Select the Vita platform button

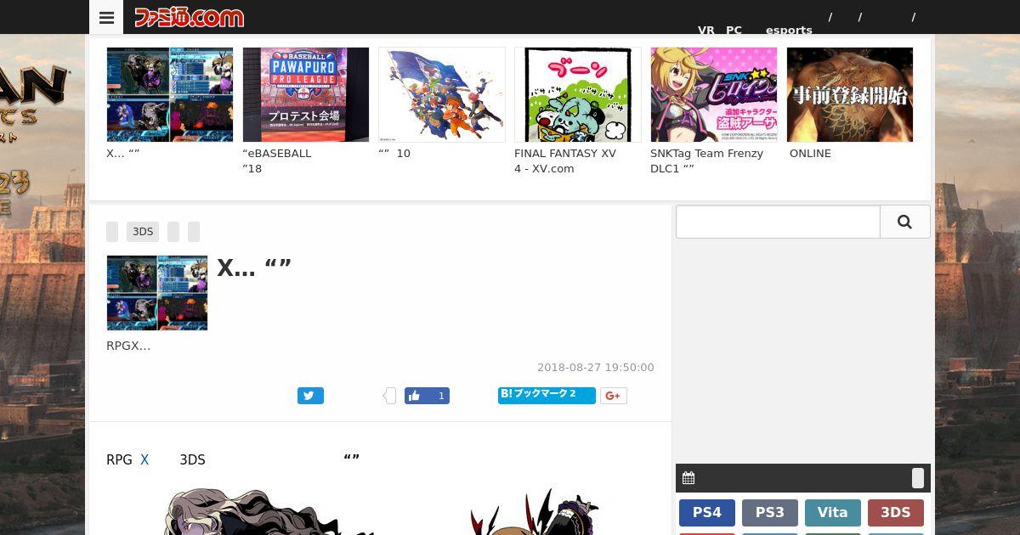click(x=833, y=513)
